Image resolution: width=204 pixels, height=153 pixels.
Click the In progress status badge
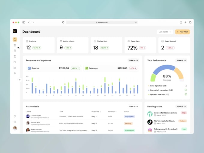[129, 116]
